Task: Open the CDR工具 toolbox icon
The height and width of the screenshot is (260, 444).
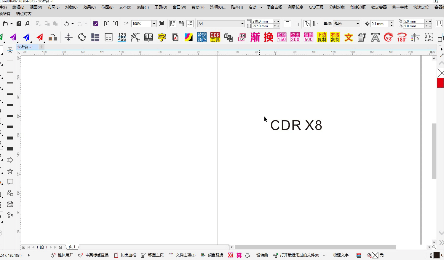Action: point(215,37)
